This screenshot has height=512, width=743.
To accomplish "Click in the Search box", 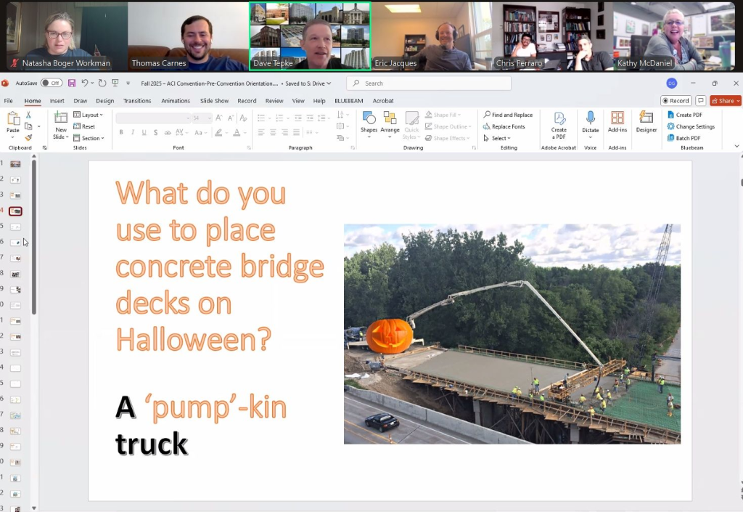I will coord(428,84).
